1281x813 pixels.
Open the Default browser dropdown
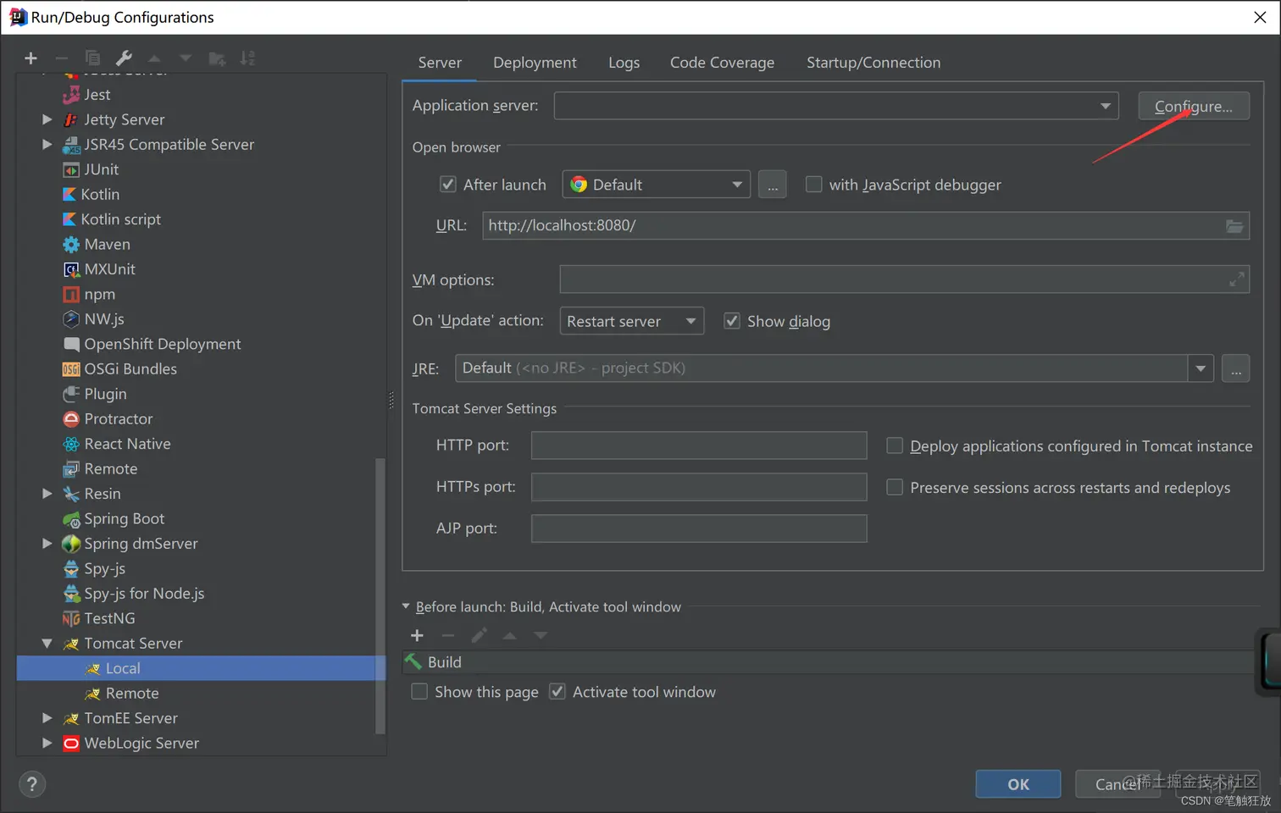(x=657, y=185)
